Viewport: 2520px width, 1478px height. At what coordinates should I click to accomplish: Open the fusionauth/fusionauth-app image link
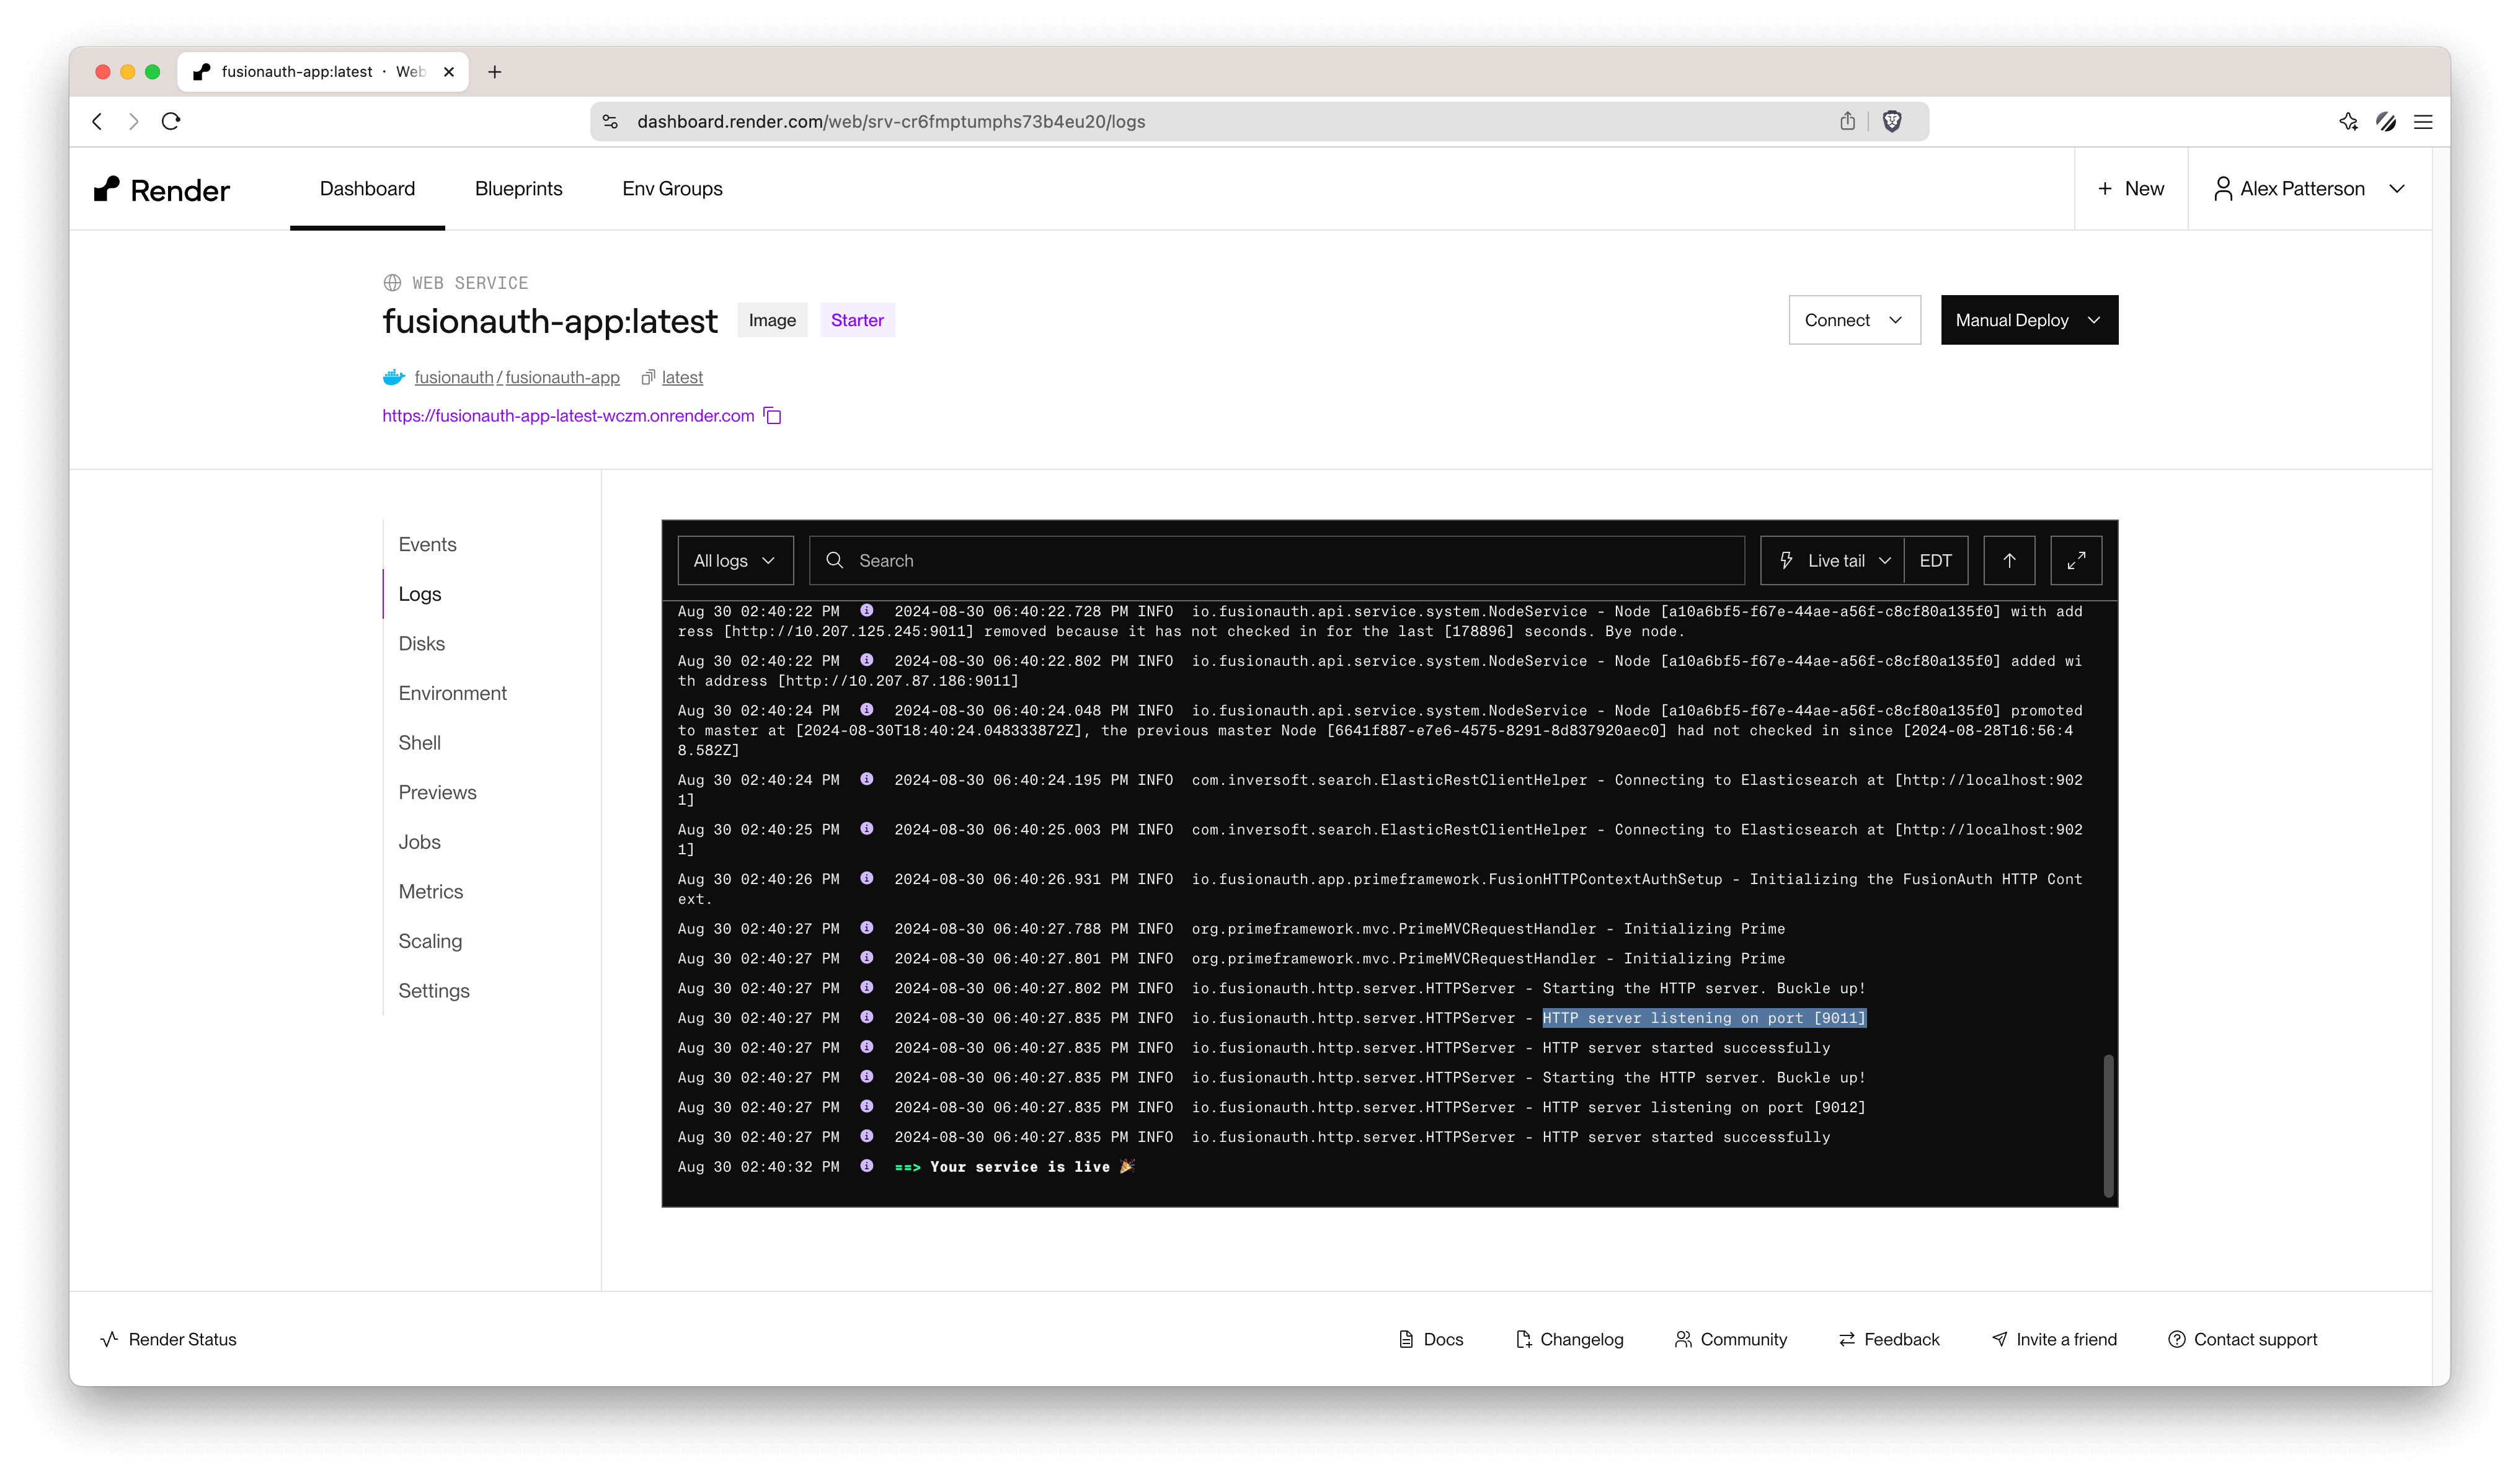click(x=517, y=377)
